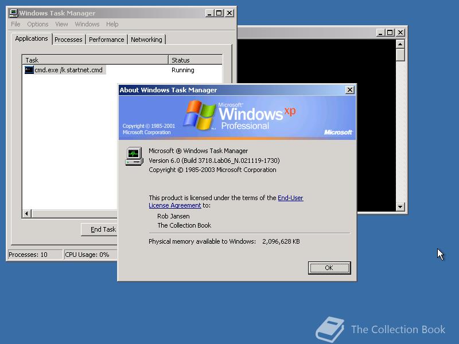Open the End-User License Agreement link
The image size is (459, 344).
225,202
